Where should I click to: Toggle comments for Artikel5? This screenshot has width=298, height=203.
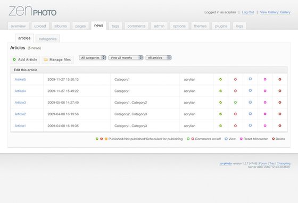(x=235, y=79)
